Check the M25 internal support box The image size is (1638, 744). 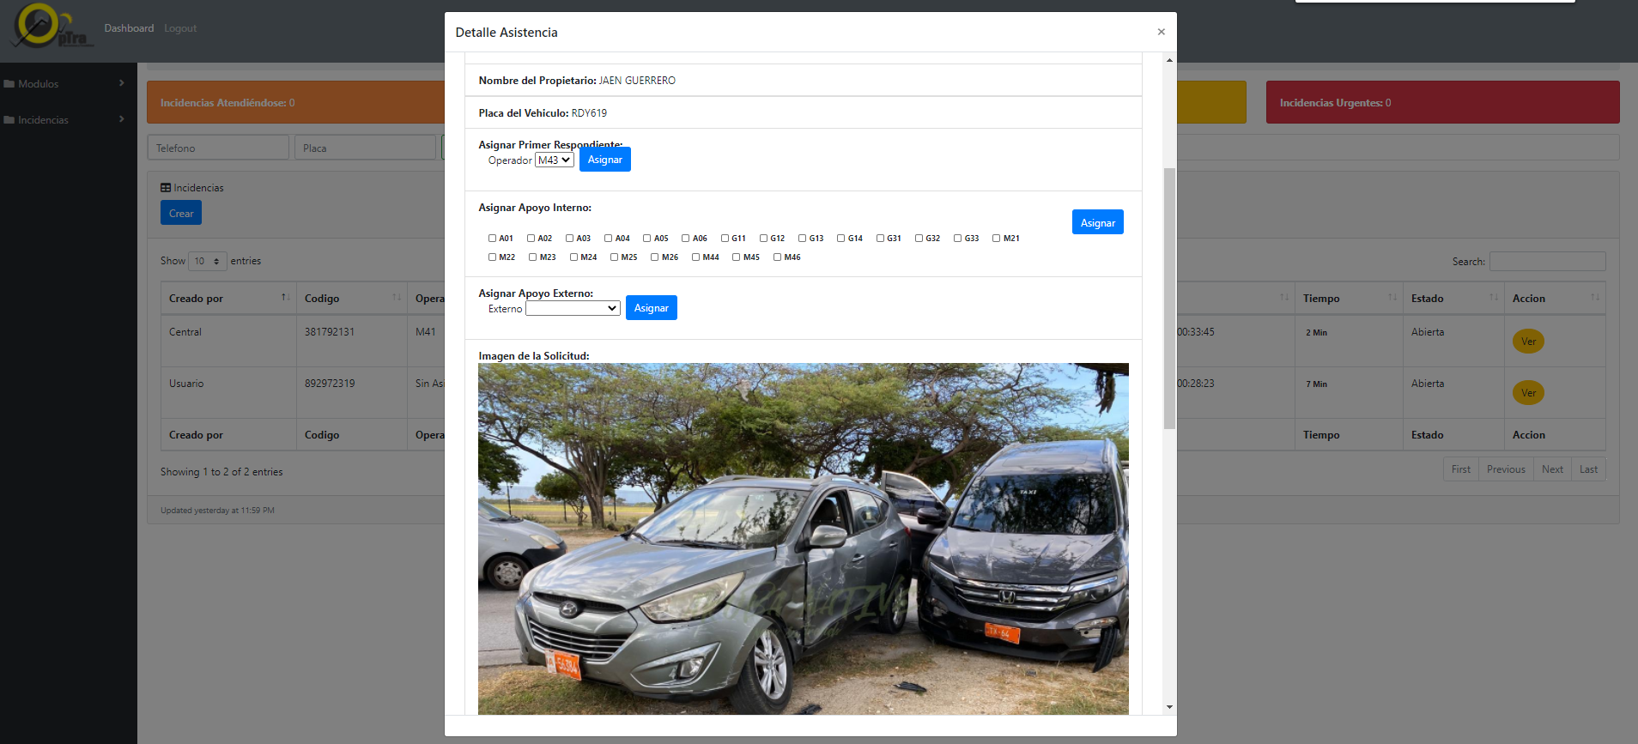point(615,257)
